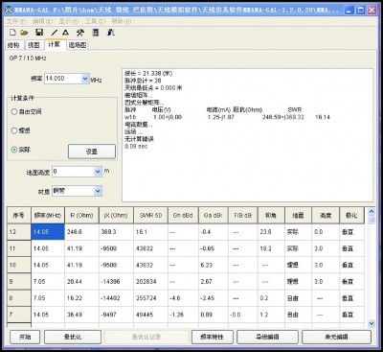This screenshot has height=352, width=383.
Task: Click the 频率特性 plots button
Action: coord(213,337)
